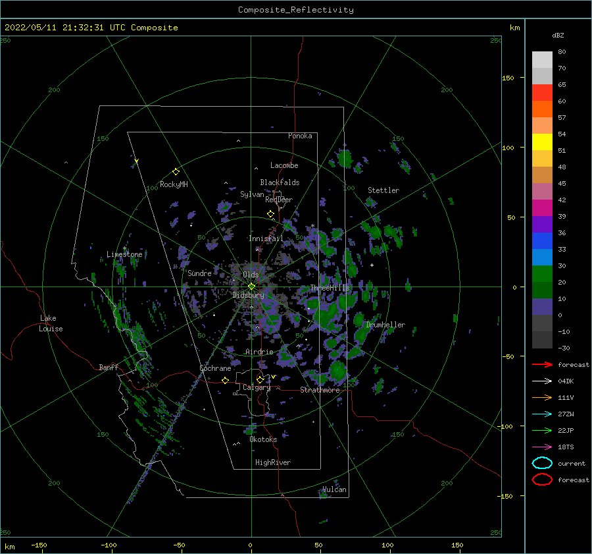The width and height of the screenshot is (592, 554).
Task: Click the Airdrie city label
Action: [x=259, y=352]
